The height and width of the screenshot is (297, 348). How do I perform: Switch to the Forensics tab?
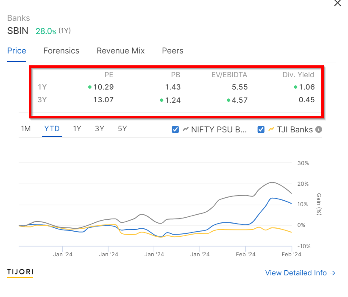pyautogui.click(x=61, y=51)
